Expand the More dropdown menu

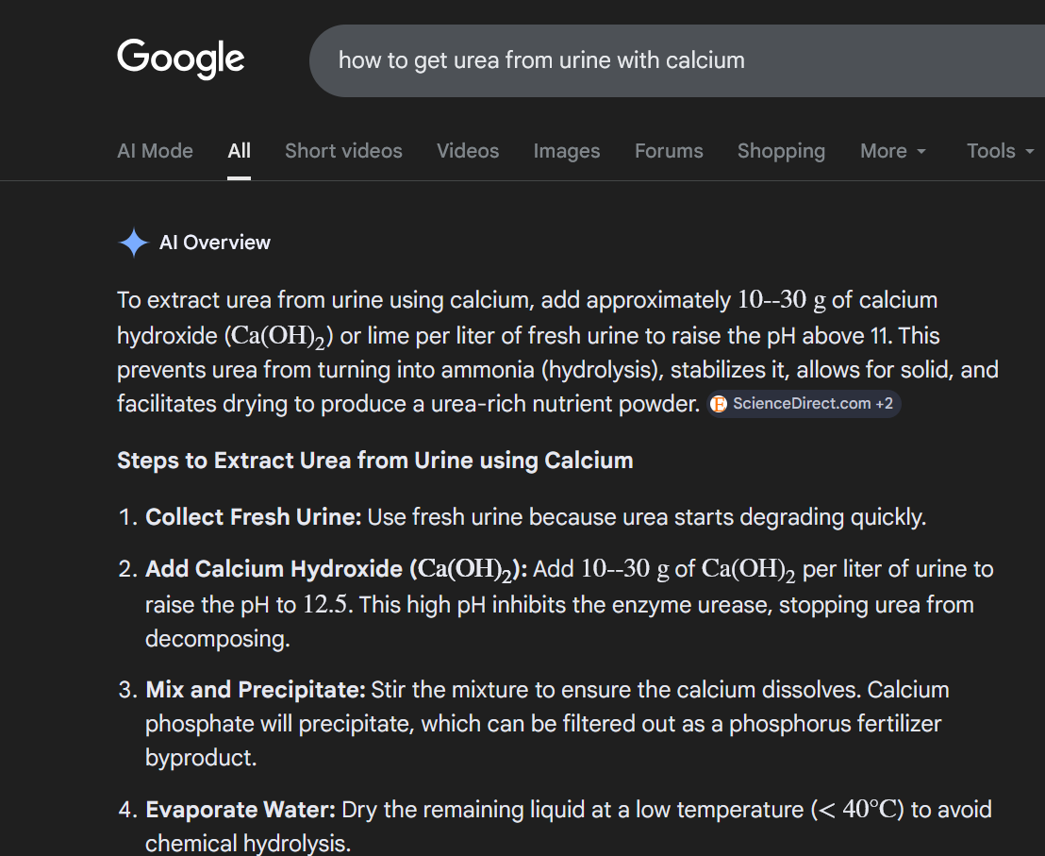pos(893,151)
